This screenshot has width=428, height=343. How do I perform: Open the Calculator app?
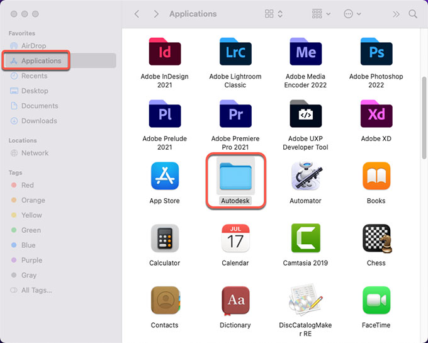(x=164, y=239)
